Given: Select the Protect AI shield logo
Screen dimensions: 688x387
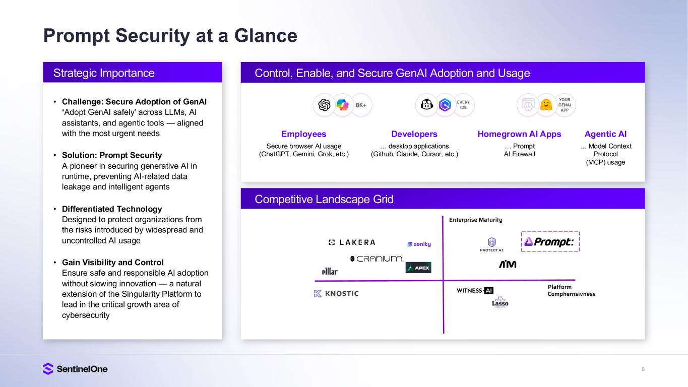Looking at the screenshot, I should tap(491, 244).
